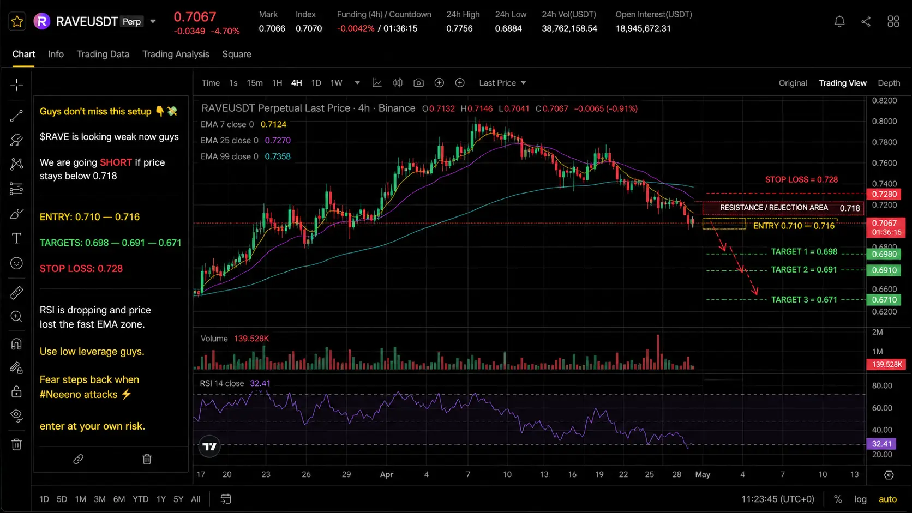Open the emoji and icons tool
912x513 pixels.
tap(16, 263)
